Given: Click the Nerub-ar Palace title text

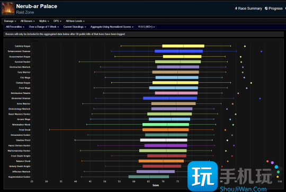Looking at the screenshot, I should [x=37, y=6].
